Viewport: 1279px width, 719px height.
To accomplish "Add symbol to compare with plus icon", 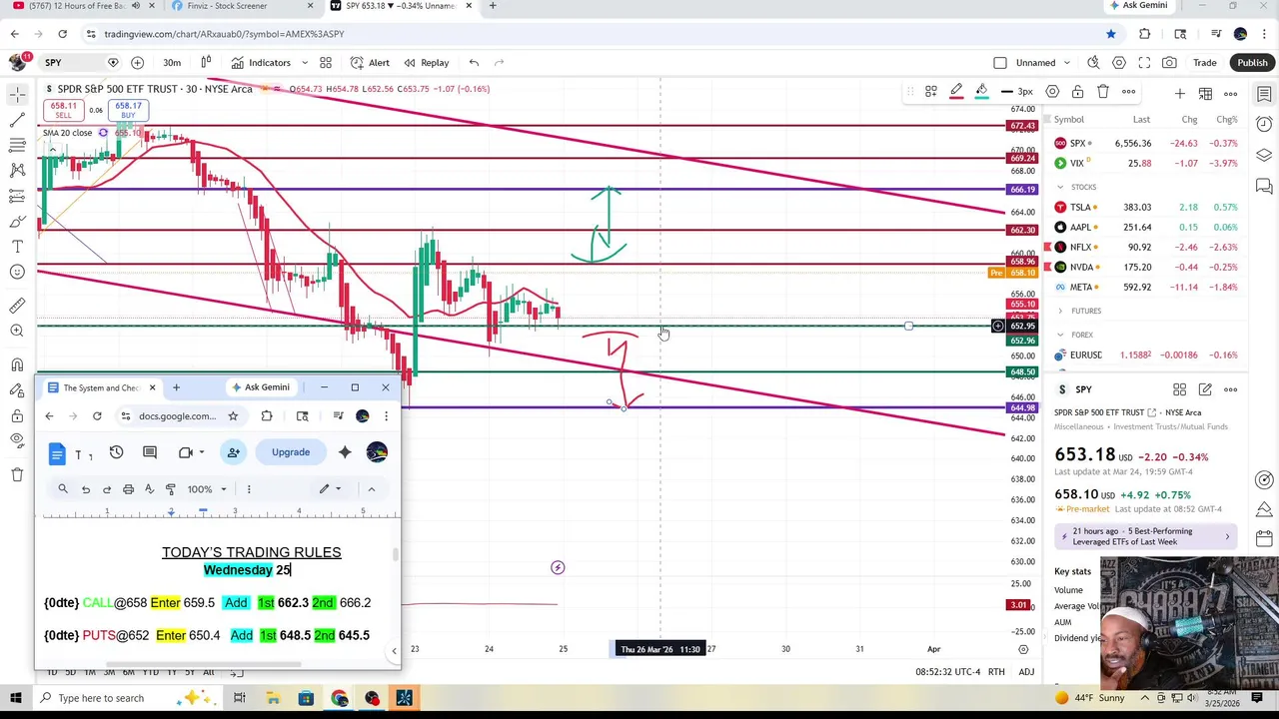I will tap(138, 63).
